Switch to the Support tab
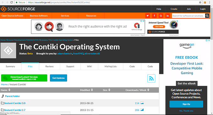Viewport: 213px width, 115px height. point(70,66)
